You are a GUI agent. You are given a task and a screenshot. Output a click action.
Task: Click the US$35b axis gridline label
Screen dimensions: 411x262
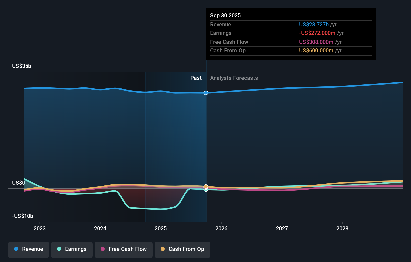point(21,66)
